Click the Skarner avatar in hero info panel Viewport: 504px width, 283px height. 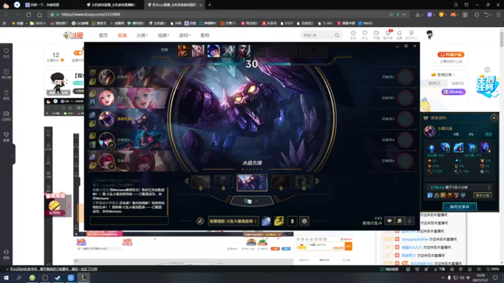point(430,131)
